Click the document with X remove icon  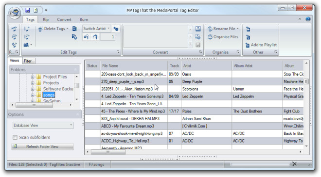click(74, 37)
